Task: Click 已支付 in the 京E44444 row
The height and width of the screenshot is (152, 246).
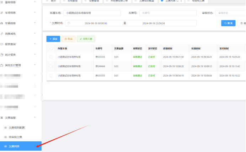Action: 151,66
